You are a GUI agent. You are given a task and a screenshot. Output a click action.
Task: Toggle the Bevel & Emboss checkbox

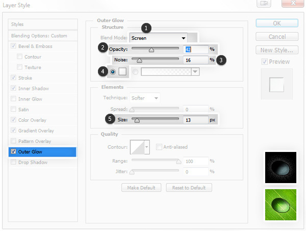click(x=13, y=46)
